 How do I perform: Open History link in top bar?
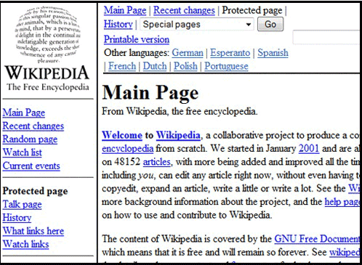point(118,24)
